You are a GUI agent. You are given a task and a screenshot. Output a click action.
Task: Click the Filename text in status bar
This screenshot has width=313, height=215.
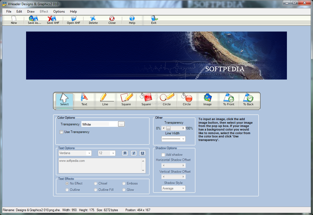pos(31,210)
